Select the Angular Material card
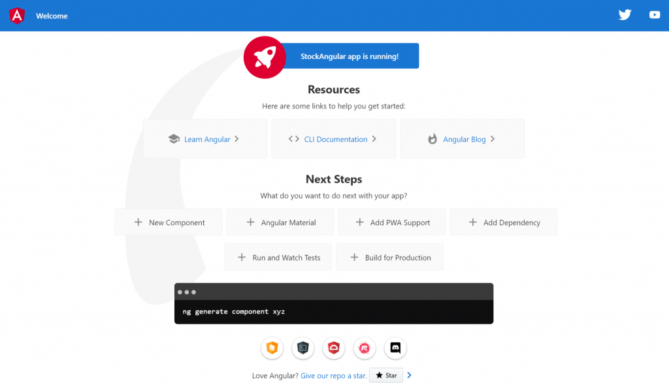The image size is (669, 388). [280, 221]
